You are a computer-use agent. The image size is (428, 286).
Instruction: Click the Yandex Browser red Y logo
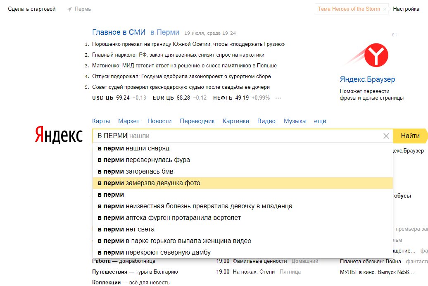[376, 55]
